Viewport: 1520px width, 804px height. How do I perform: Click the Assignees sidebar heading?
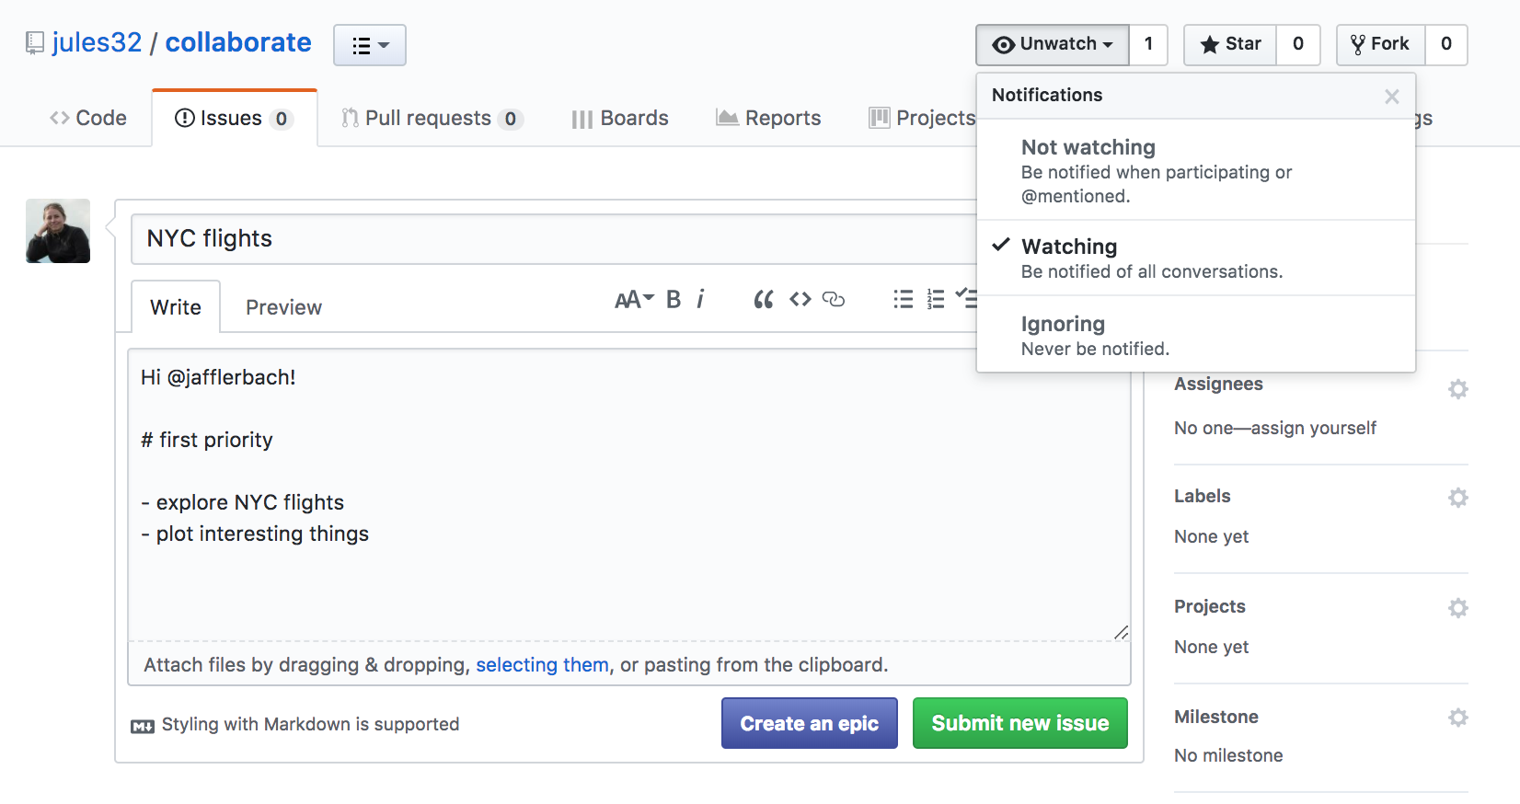click(1218, 385)
